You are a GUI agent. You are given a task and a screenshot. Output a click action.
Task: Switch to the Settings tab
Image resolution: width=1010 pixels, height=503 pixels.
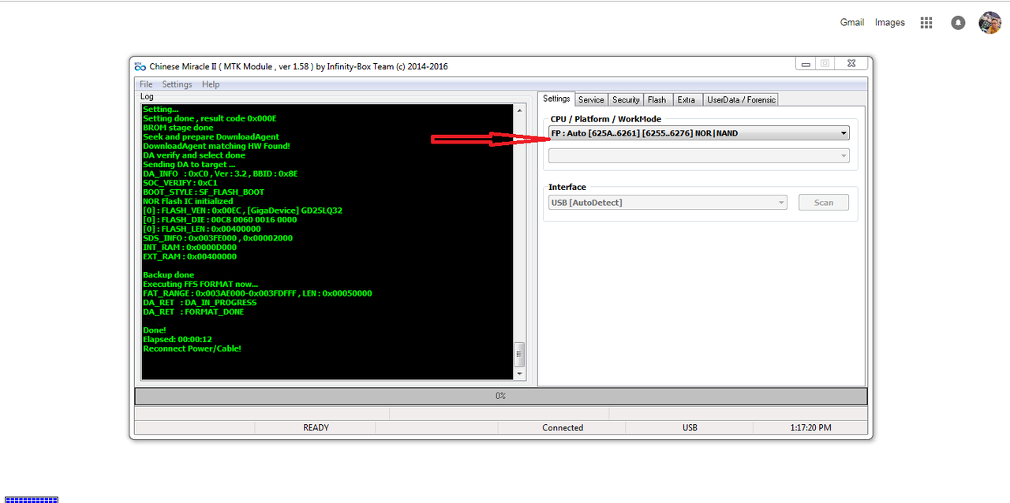(x=556, y=99)
